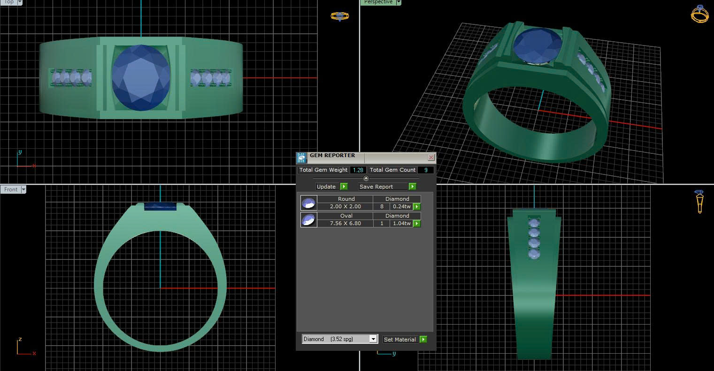Collapse the Gem Reporter totals section
Screen dimensions: 714x371
click(366, 178)
